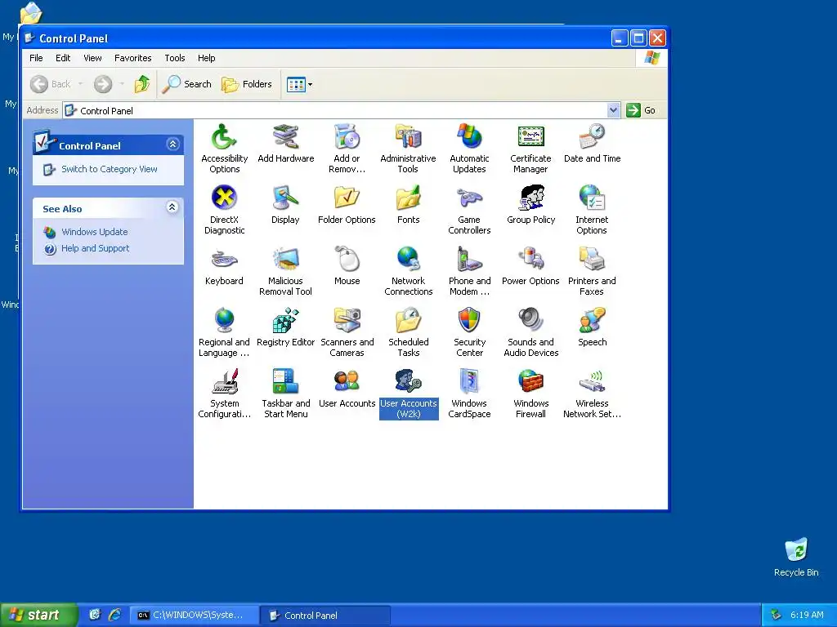Select Internet Options icon

pos(592,198)
